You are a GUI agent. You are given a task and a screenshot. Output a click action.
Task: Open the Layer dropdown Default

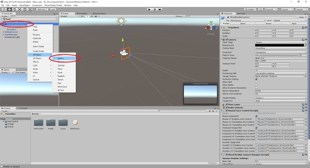click(290, 20)
